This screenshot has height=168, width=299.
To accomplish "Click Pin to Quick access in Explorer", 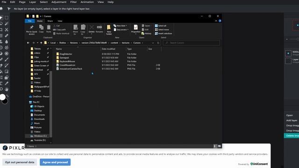I will pos(32,30).
